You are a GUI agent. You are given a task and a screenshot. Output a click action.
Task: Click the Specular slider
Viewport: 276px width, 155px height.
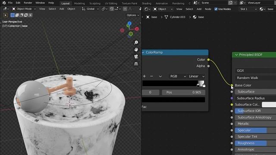coord(255,130)
